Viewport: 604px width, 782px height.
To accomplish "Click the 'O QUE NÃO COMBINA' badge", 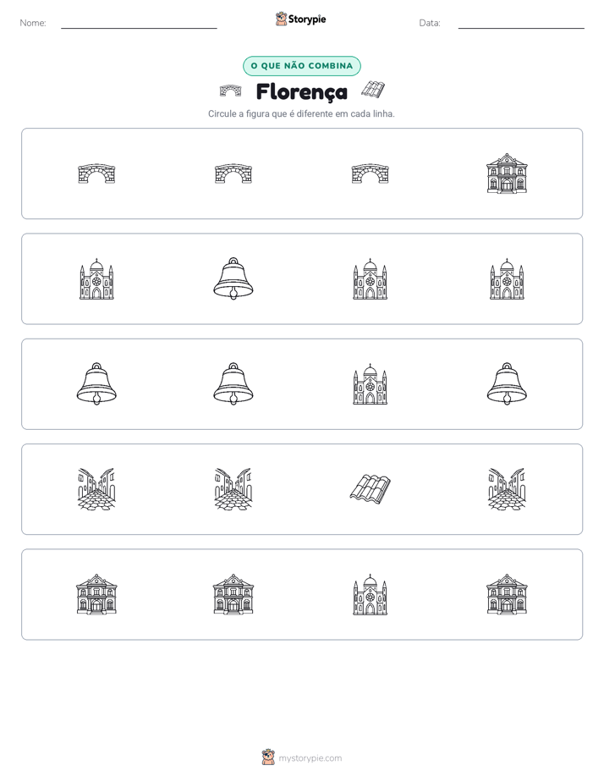I will click(x=302, y=66).
